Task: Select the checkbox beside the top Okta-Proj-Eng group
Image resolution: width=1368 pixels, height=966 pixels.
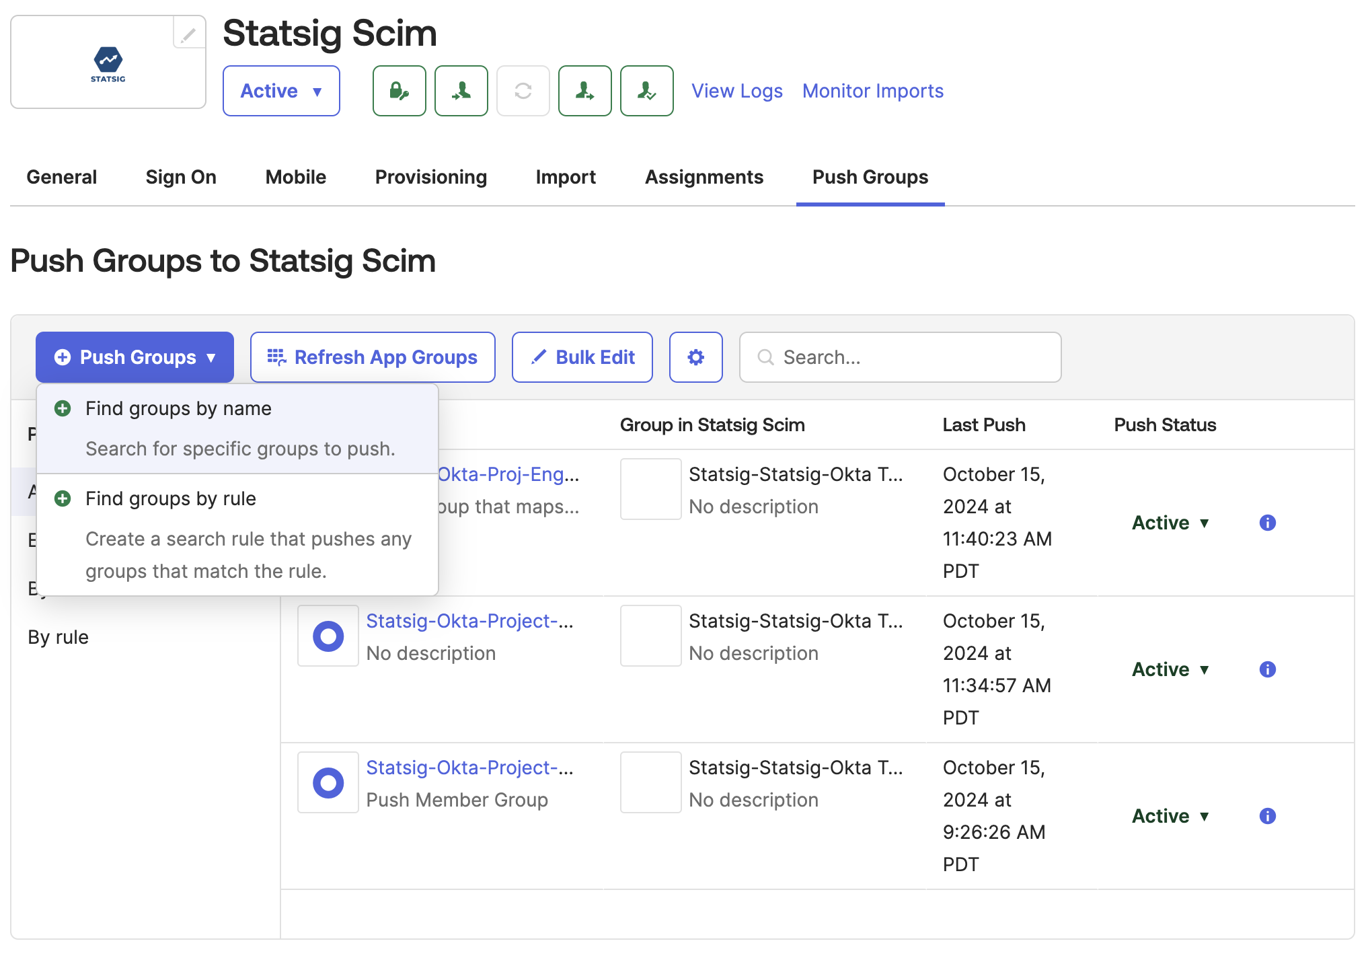Action: [x=650, y=489]
